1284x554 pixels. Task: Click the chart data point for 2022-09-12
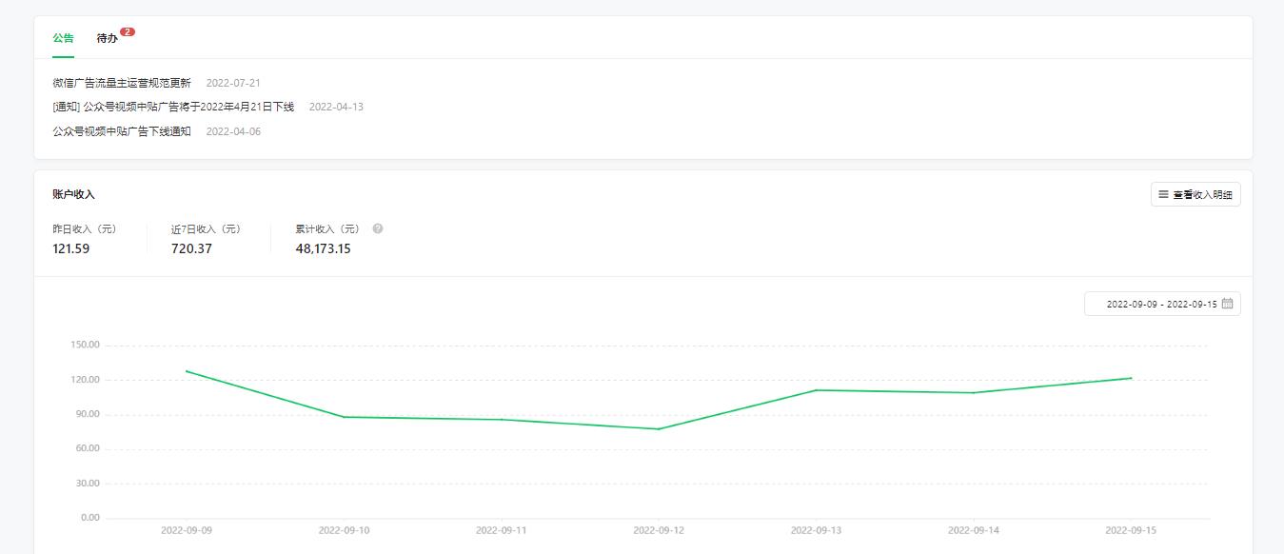click(659, 428)
